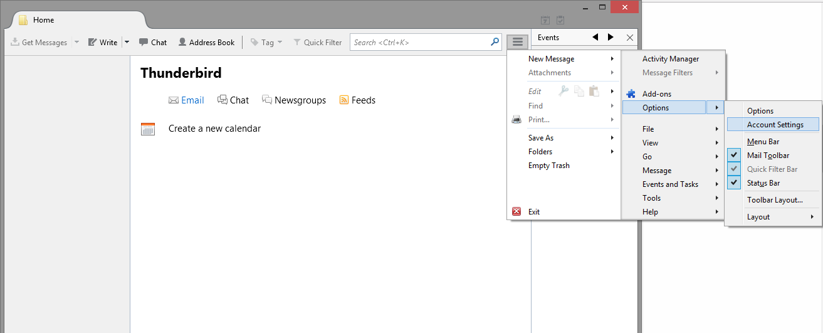Click the Newsgroups icon
Screen dimensions: 823x333
pos(267,100)
